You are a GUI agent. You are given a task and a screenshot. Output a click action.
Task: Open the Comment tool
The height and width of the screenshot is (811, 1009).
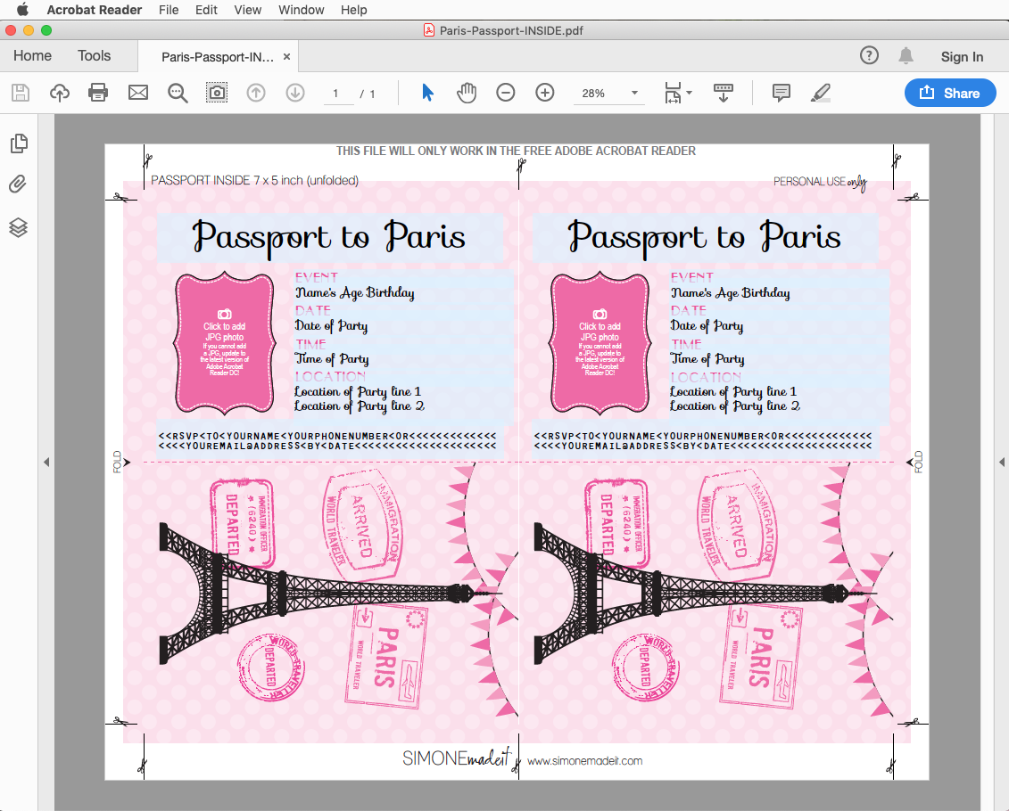pos(781,92)
